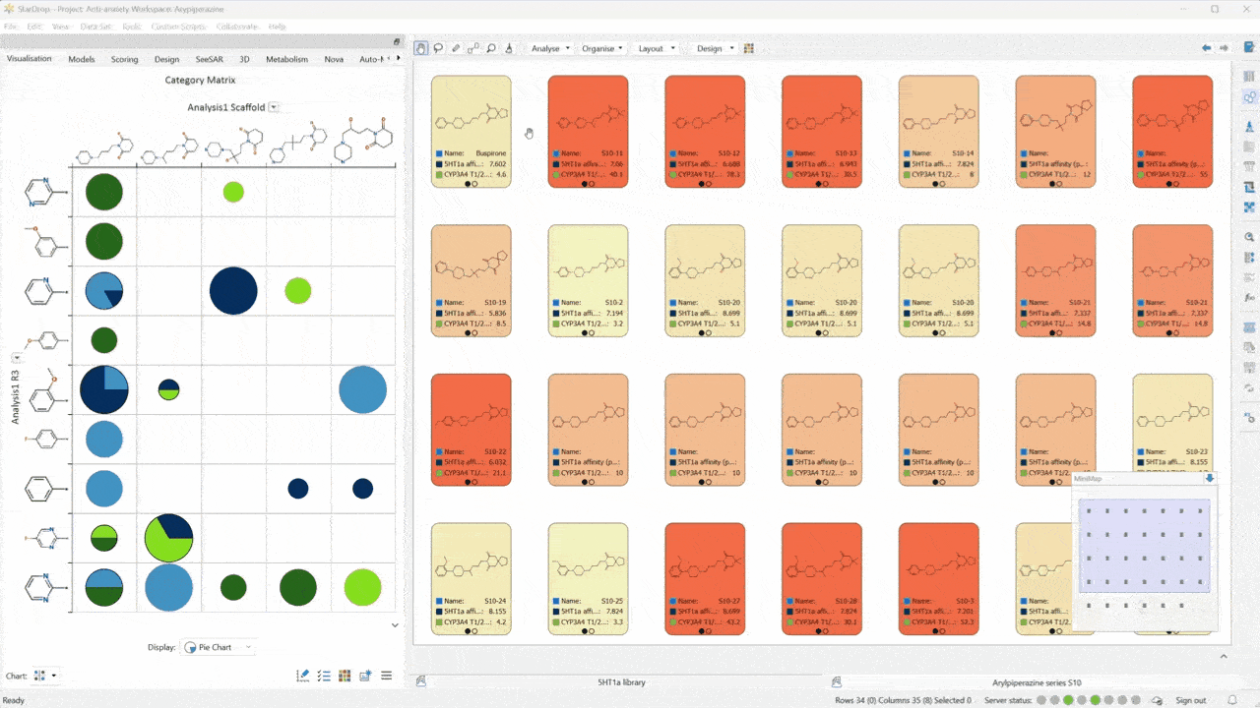
Task: Click the MiniMap pin icon
Action: click(x=1210, y=478)
